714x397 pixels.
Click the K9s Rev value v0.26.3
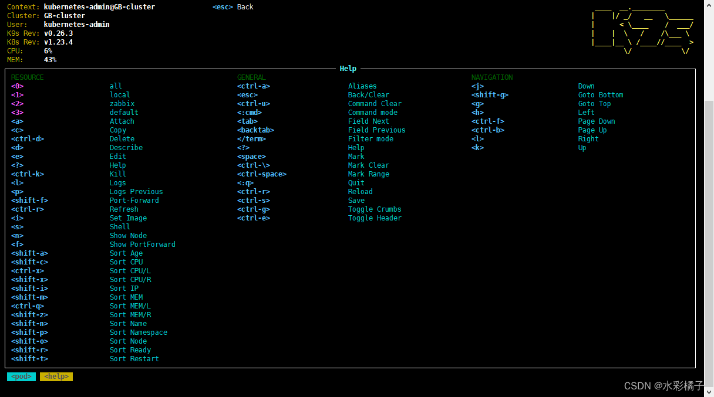[58, 33]
